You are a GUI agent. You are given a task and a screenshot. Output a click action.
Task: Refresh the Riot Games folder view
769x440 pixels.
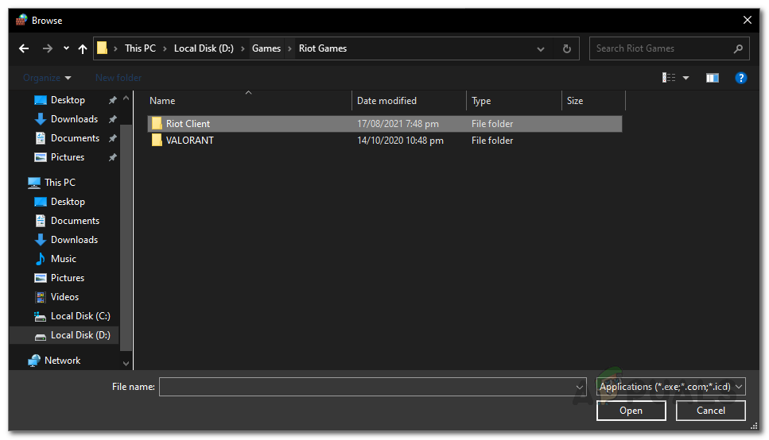click(x=566, y=48)
